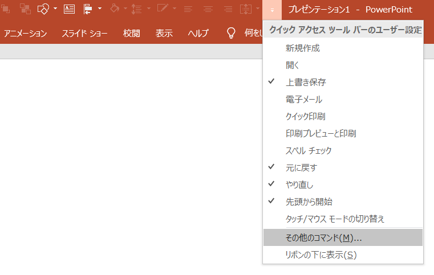Click the Align Text vertical icon
Screen dimensions: 434x275
(x=246, y=9)
